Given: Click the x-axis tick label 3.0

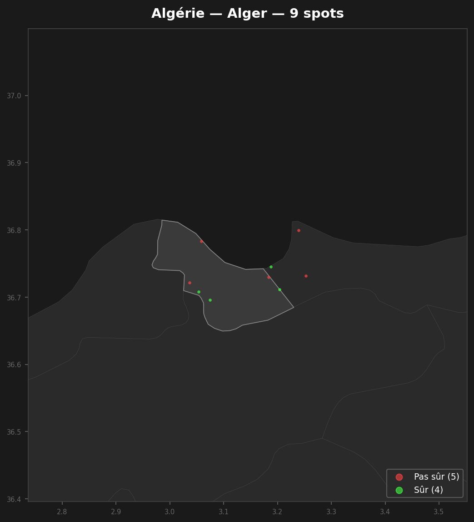Looking at the screenshot, I should pyautogui.click(x=170, y=512).
